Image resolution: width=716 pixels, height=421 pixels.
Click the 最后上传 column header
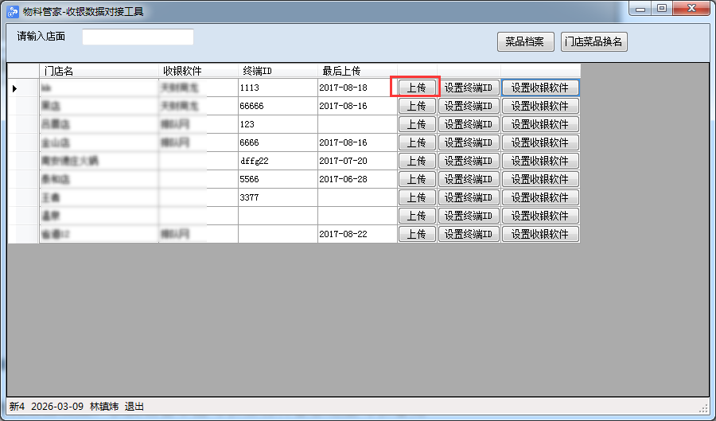tap(357, 71)
